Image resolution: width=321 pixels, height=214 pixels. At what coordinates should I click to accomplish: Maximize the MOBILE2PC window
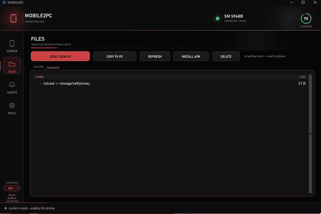(303, 2)
